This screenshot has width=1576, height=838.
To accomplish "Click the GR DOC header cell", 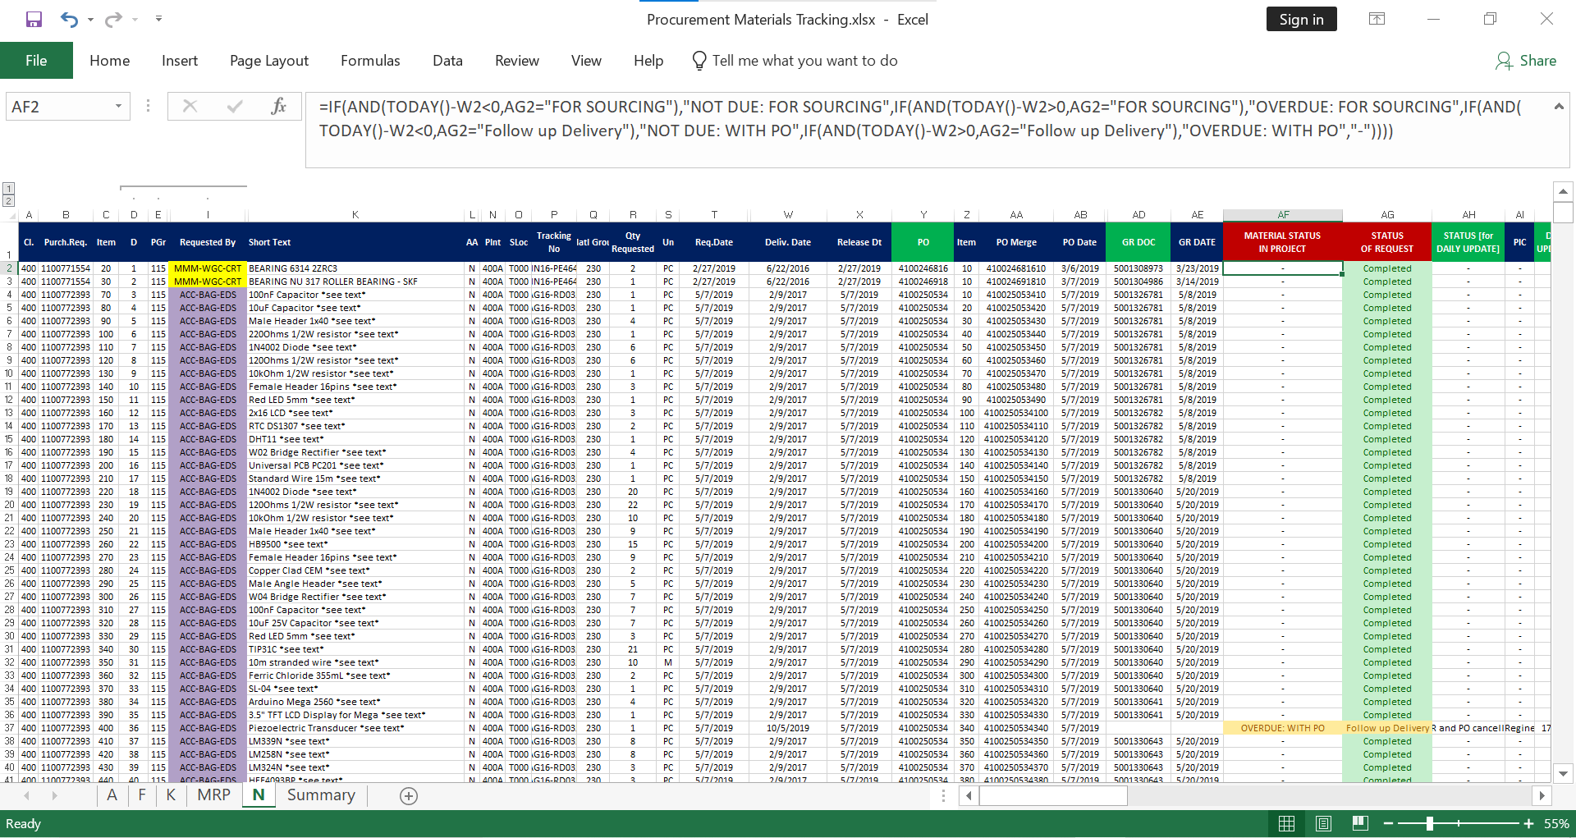I will click(x=1138, y=242).
